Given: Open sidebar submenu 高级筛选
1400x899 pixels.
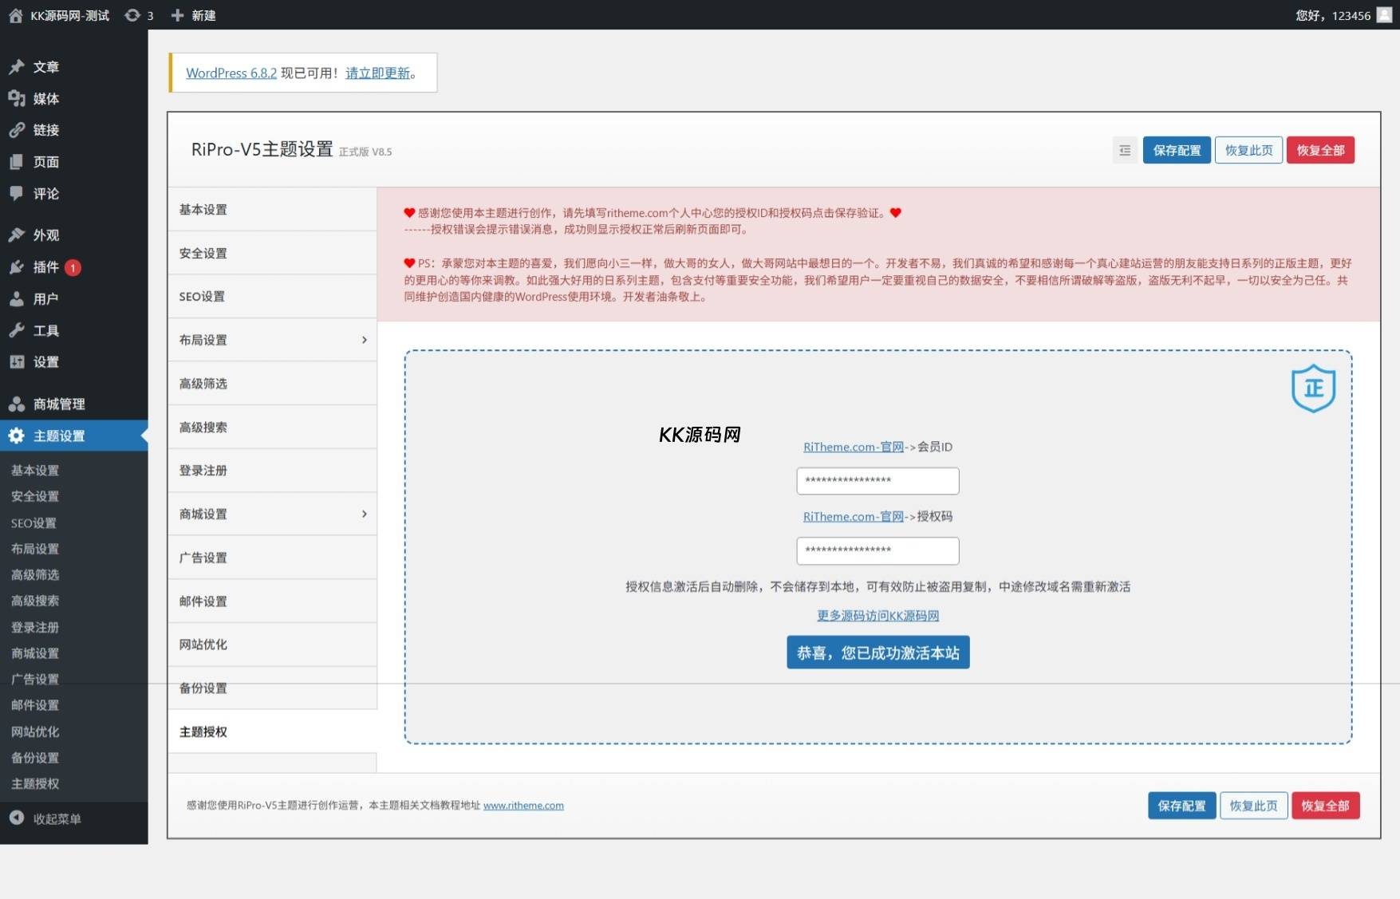Looking at the screenshot, I should coord(35,574).
